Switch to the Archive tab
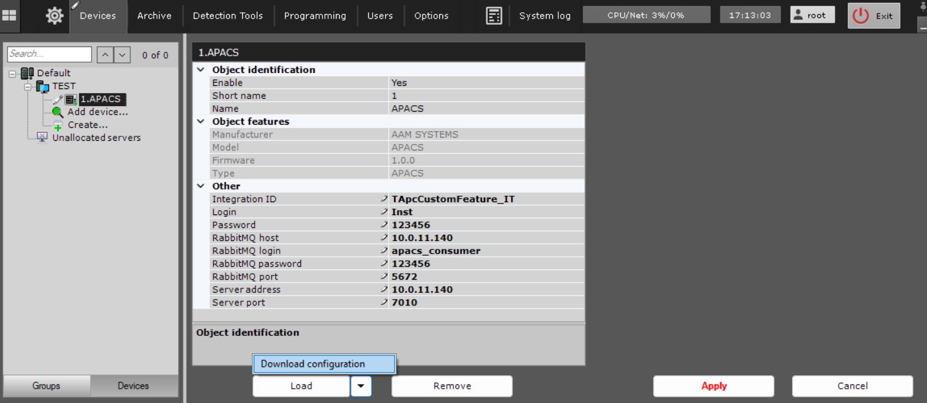 154,16
